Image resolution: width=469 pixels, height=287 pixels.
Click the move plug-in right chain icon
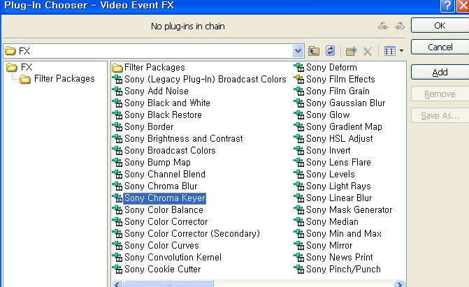tap(400, 26)
